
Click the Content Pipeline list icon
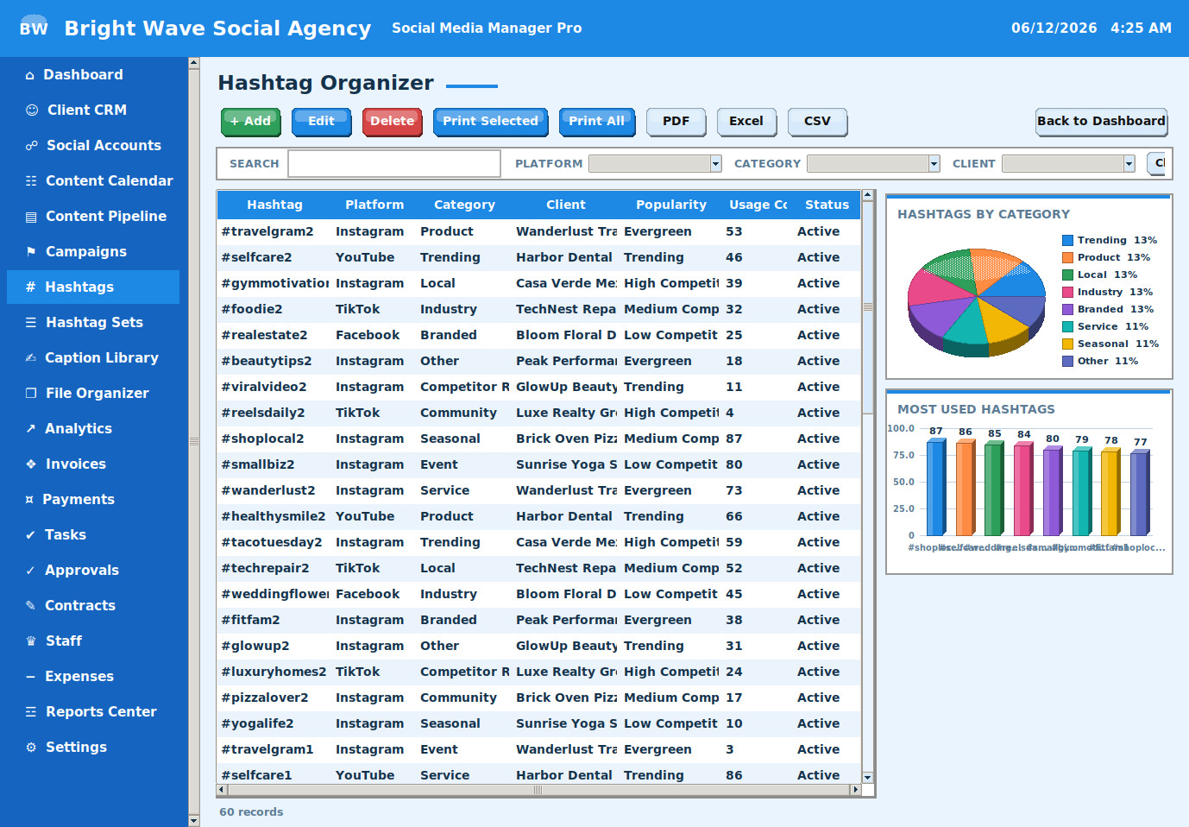click(x=31, y=217)
